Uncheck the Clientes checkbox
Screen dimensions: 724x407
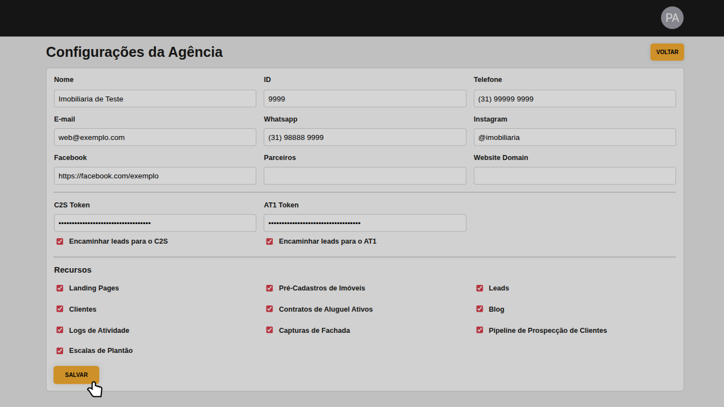[x=60, y=309]
